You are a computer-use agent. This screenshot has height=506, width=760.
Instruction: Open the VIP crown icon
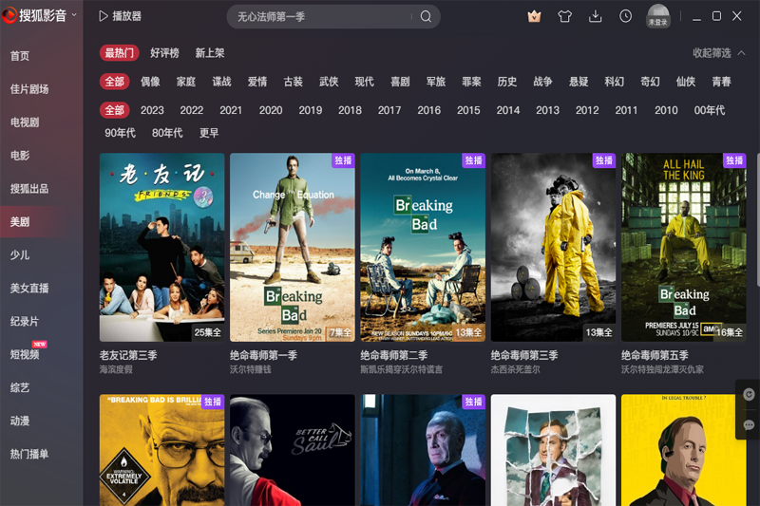pyautogui.click(x=534, y=16)
